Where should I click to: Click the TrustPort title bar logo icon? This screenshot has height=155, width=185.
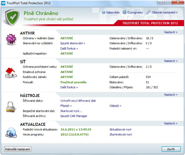coord(3,3)
